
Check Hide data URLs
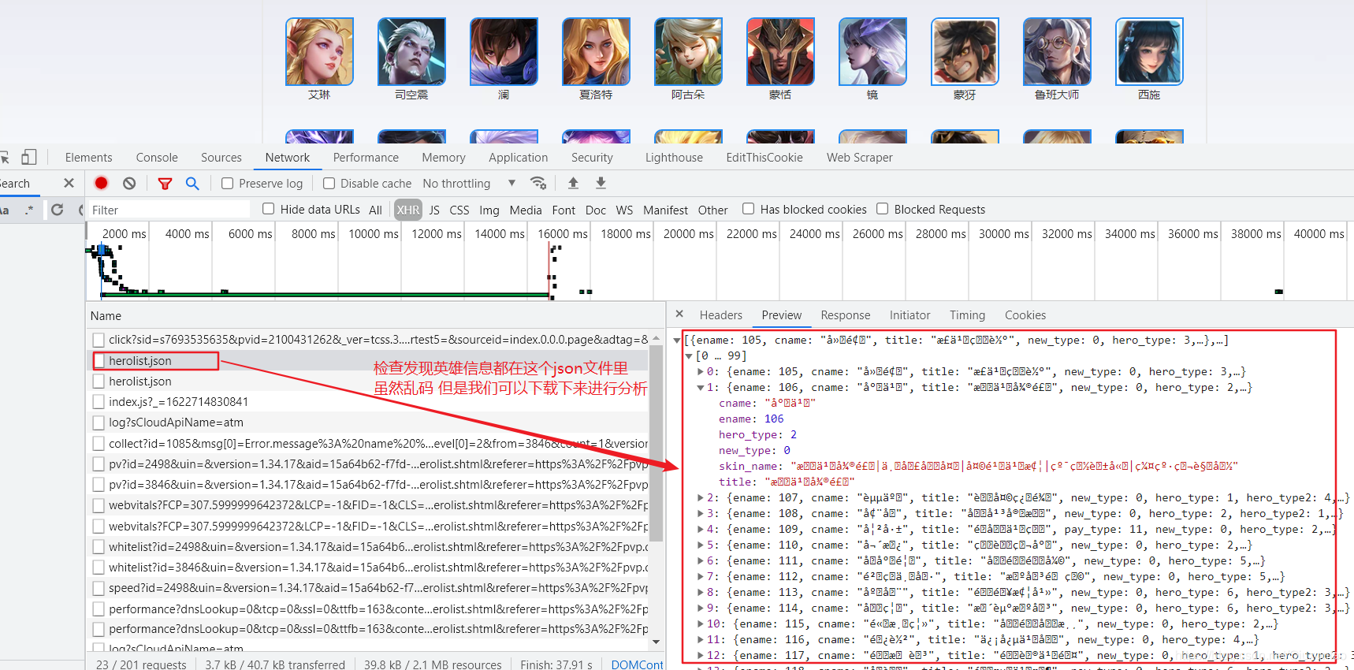point(268,209)
